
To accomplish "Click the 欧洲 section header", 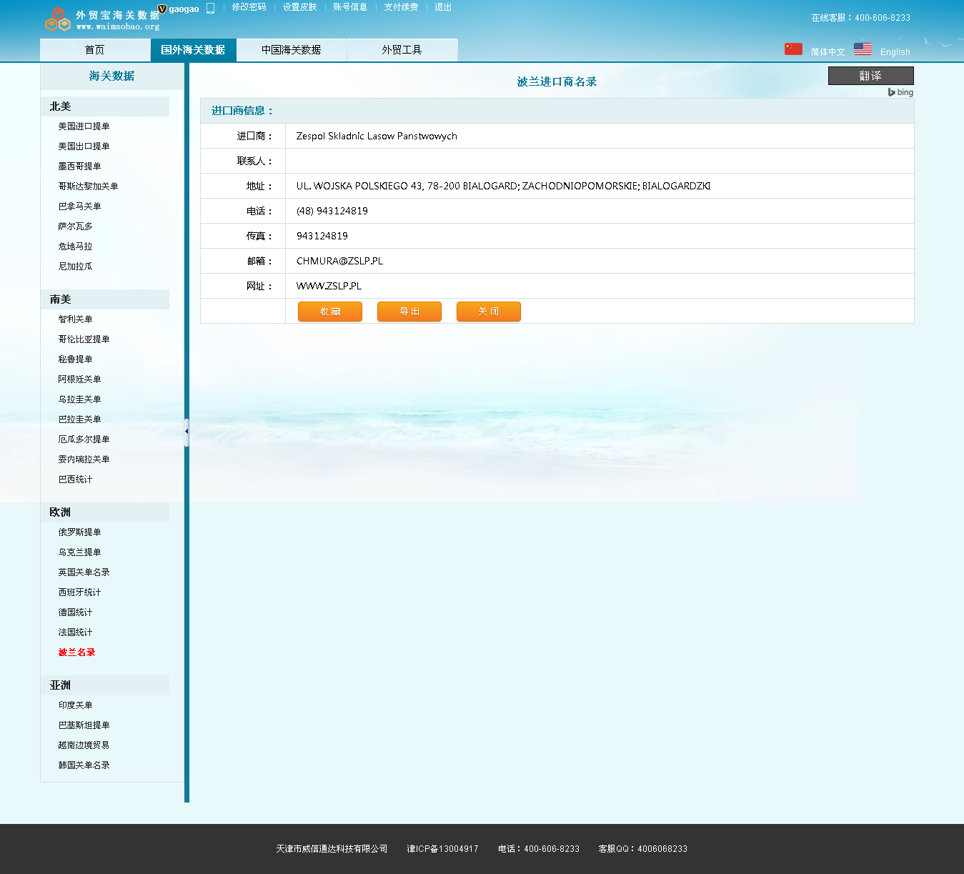I will click(105, 512).
